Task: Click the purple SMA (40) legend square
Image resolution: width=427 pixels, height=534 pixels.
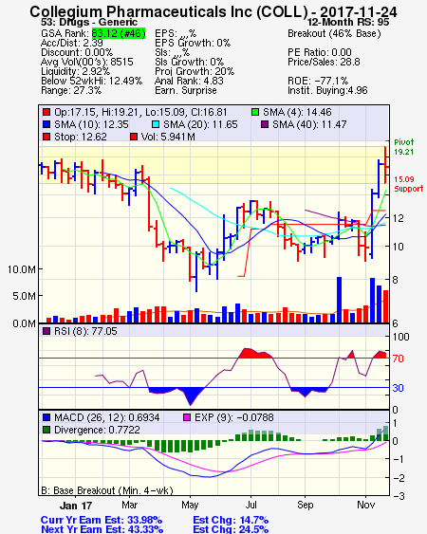Action: [x=265, y=124]
